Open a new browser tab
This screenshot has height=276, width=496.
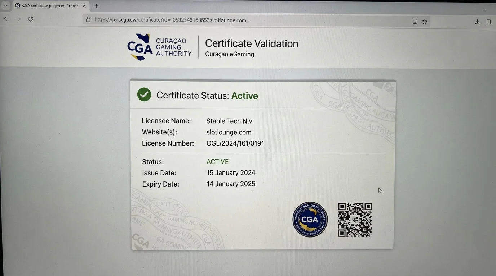(x=97, y=6)
